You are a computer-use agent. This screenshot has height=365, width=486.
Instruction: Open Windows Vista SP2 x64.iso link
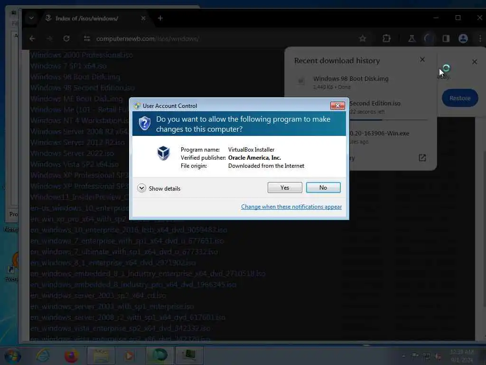click(75, 164)
